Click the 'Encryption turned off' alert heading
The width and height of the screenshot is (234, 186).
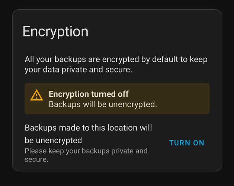[x=89, y=94]
